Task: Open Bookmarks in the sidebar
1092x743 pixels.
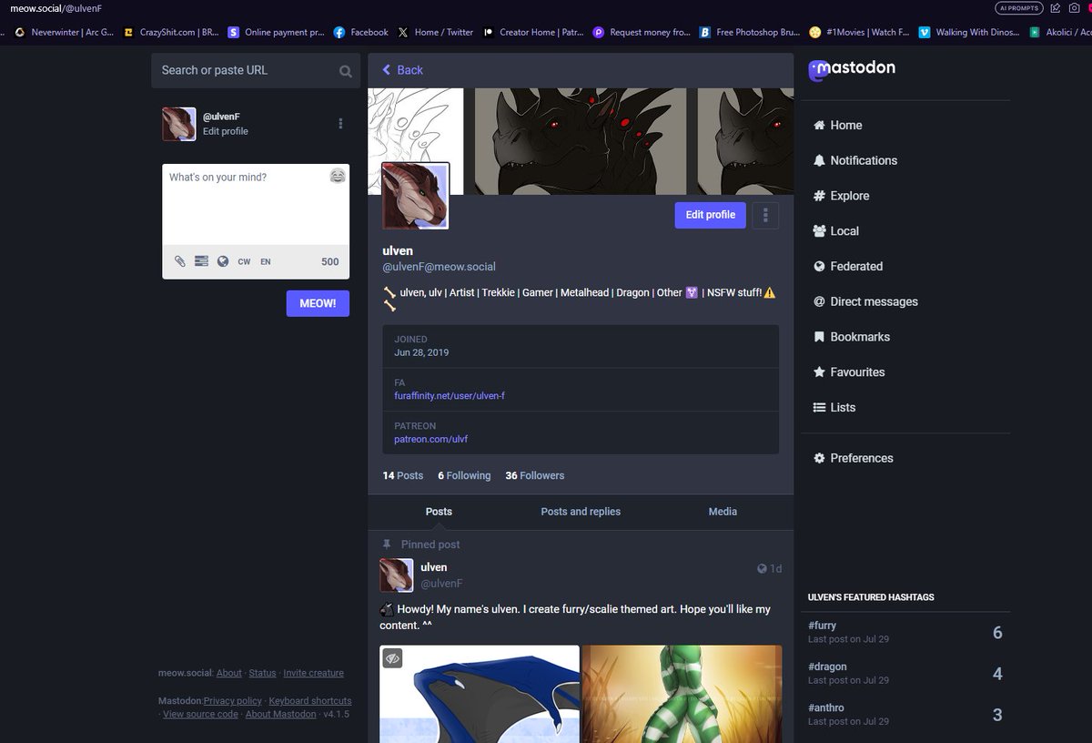Action: (851, 337)
